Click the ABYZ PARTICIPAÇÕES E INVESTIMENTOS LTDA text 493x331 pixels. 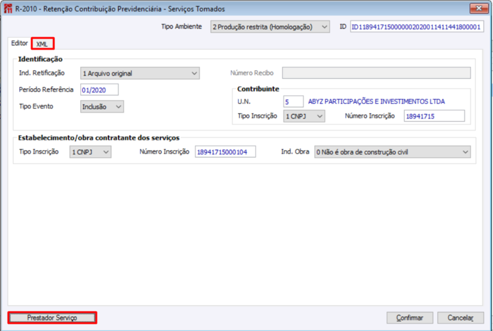[x=376, y=102]
